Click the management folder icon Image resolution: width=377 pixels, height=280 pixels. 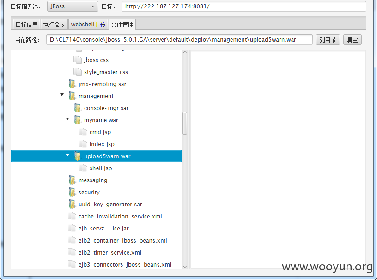(x=72, y=96)
